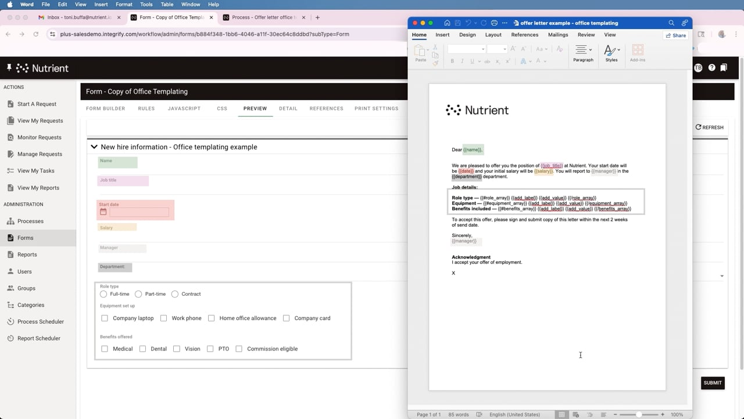Open the JAVASCRIPT tab in the form editor
744x419 pixels.
tap(184, 109)
